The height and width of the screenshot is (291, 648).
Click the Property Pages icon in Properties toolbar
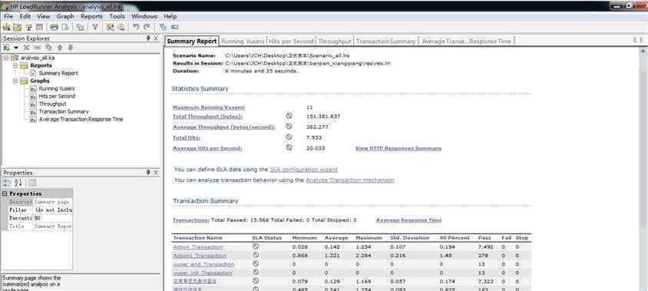coord(32,183)
